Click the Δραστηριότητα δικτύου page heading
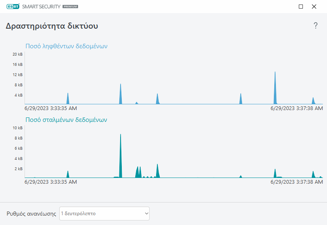The image size is (327, 225). click(x=52, y=26)
